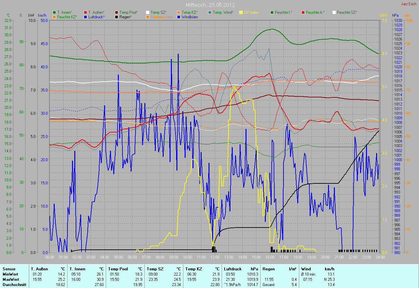Click the Temp KZ table column header

click(193, 269)
